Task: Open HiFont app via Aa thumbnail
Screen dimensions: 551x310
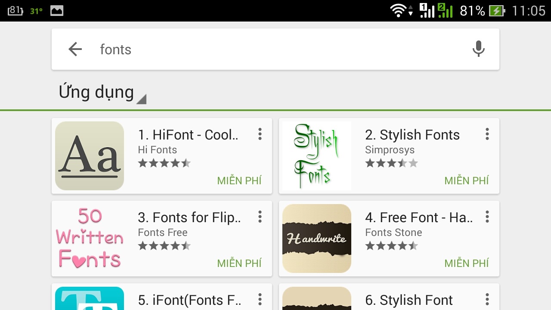Action: 90,156
